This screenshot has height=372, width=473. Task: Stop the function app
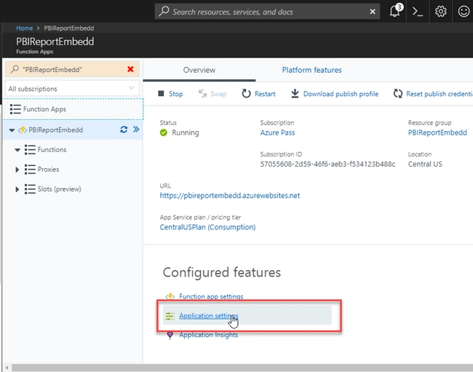coord(170,94)
